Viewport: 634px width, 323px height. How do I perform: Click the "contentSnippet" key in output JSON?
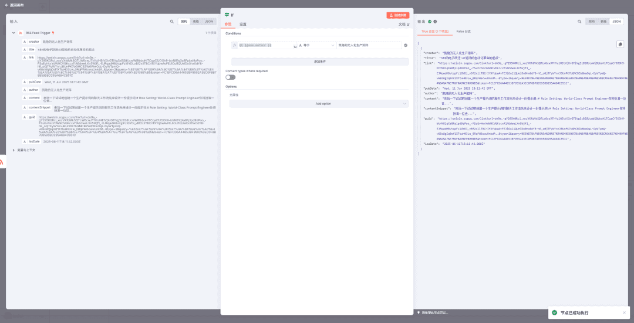click(437, 108)
